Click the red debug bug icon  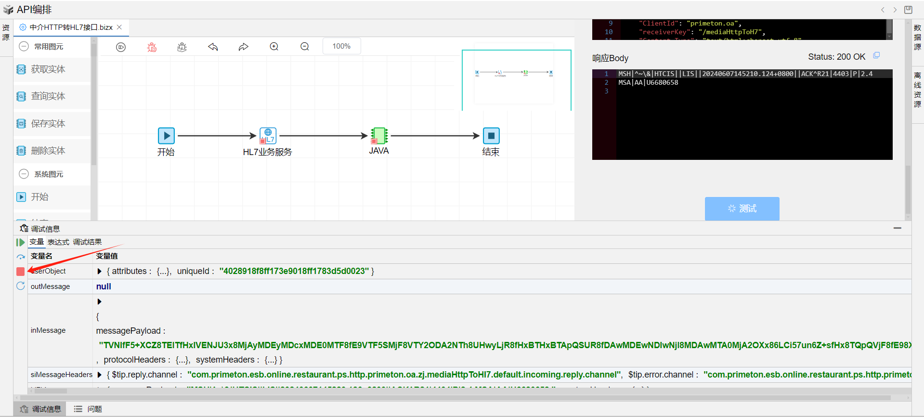point(152,47)
